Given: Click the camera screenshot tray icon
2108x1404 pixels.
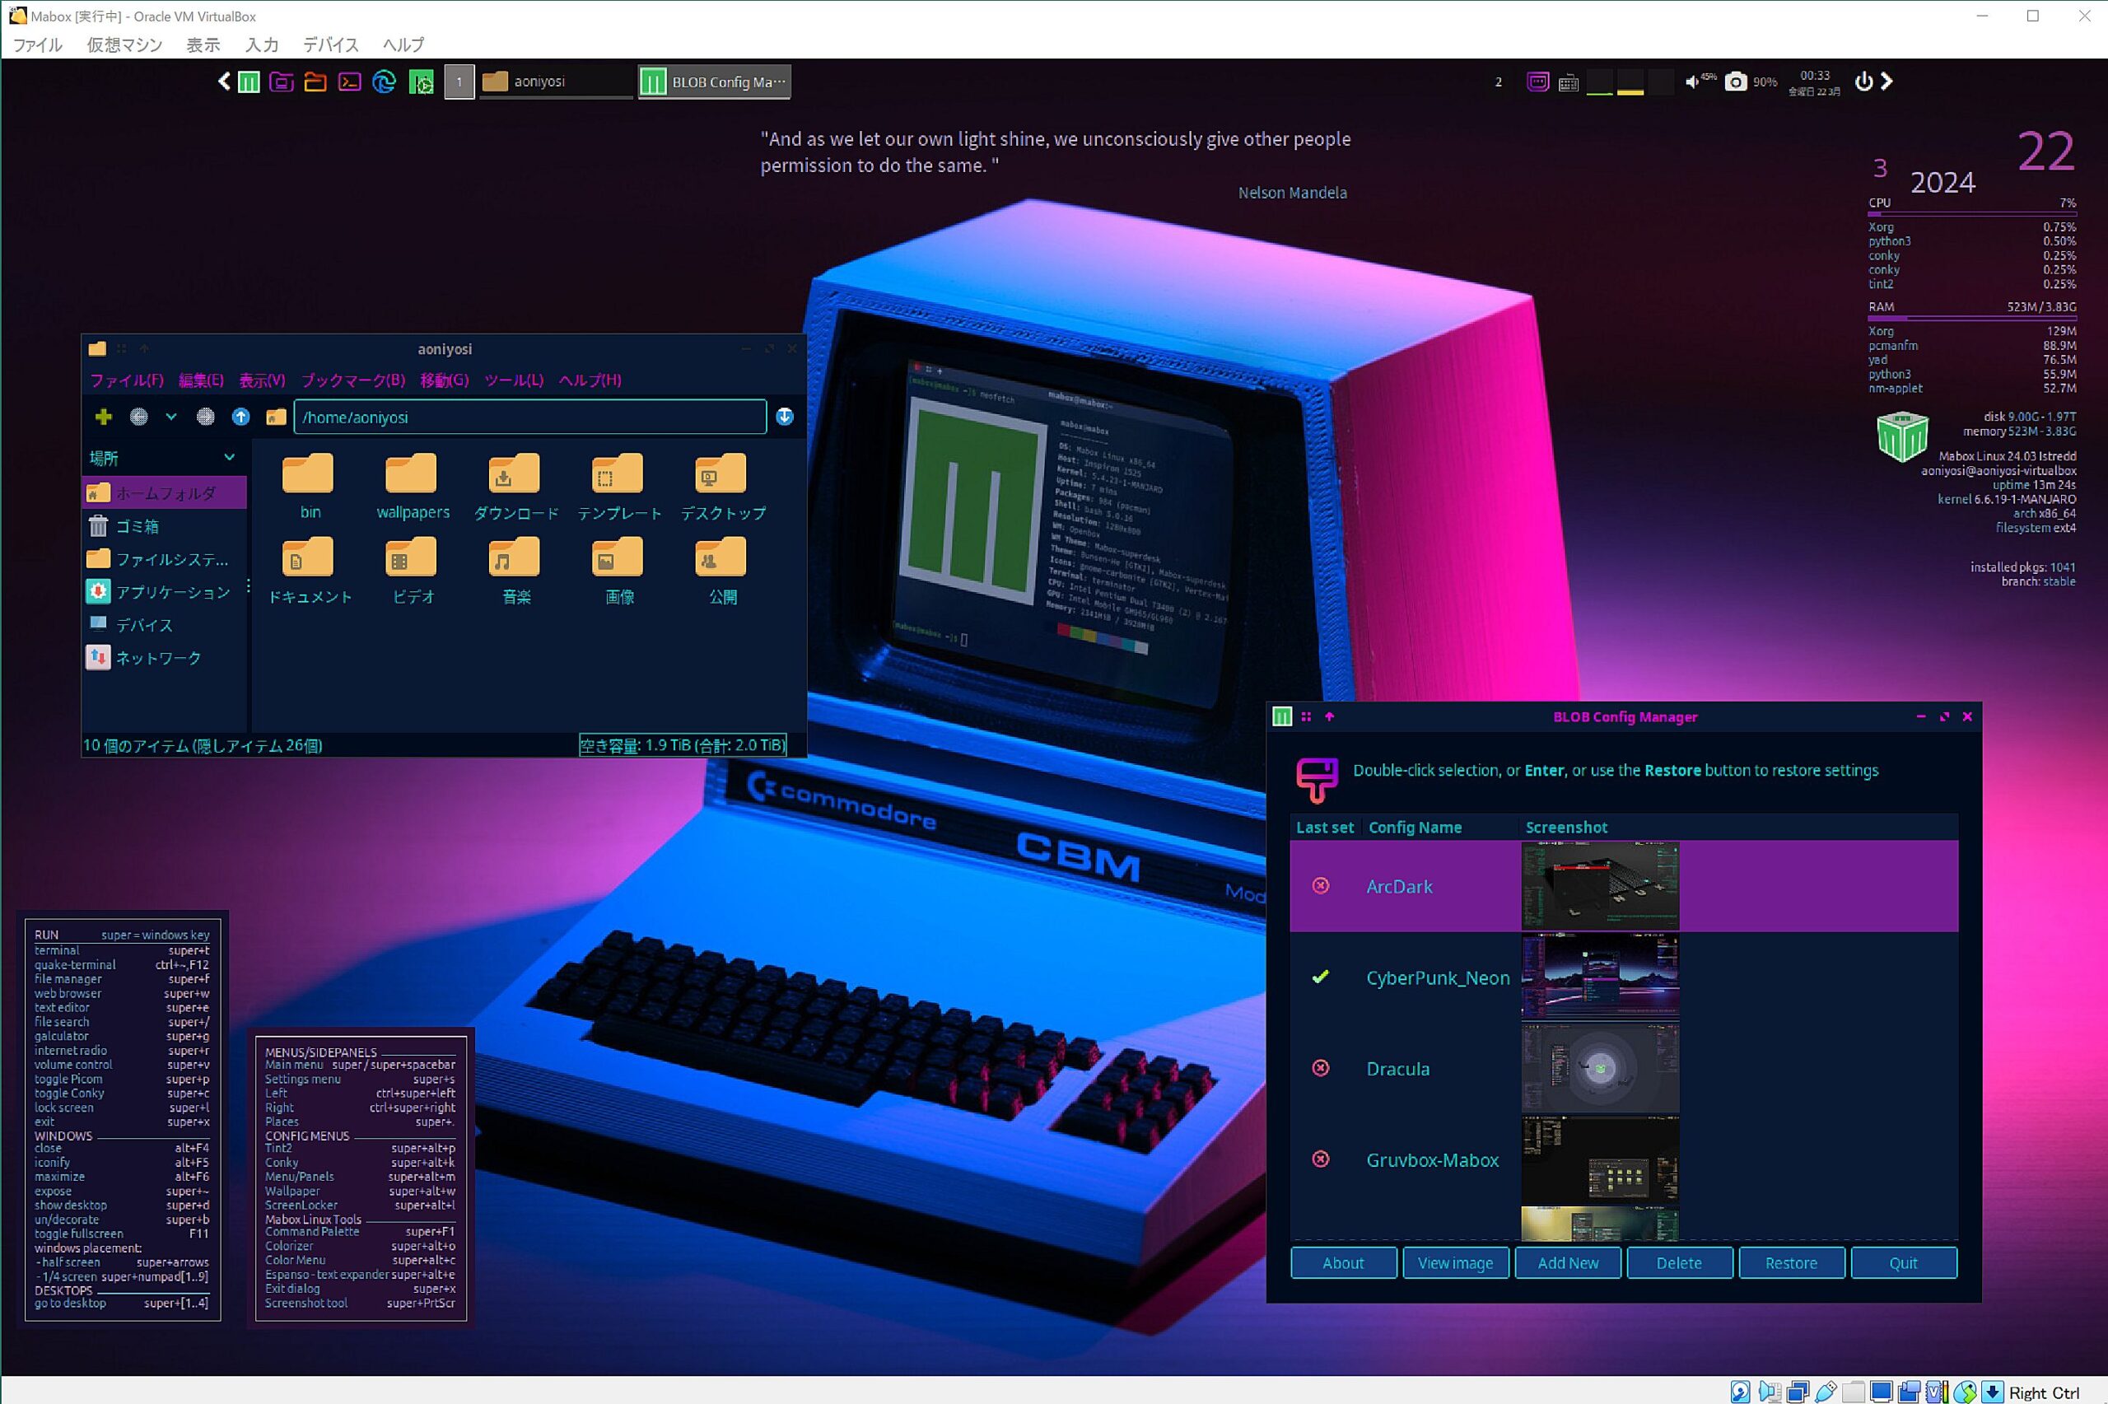Looking at the screenshot, I should 1736,82.
